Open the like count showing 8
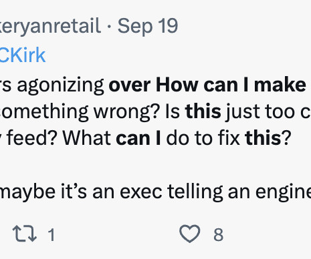311x259 pixels. pyautogui.click(x=218, y=234)
